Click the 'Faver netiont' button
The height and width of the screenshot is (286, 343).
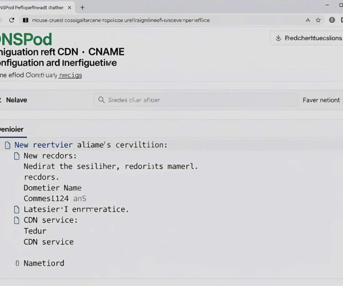(x=321, y=100)
